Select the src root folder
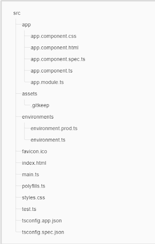Screen dimensions: 155x244 click(x=17, y=13)
